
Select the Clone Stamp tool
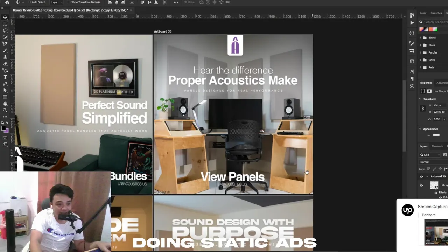(x=5, y=57)
